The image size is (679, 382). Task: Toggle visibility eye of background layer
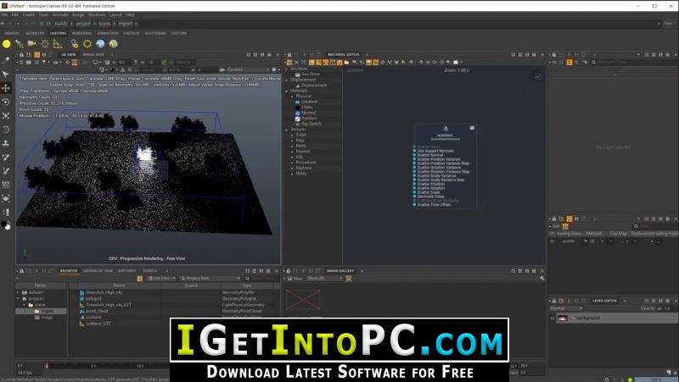point(553,318)
